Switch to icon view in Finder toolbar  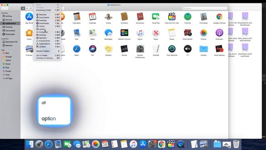(x=23, y=8)
